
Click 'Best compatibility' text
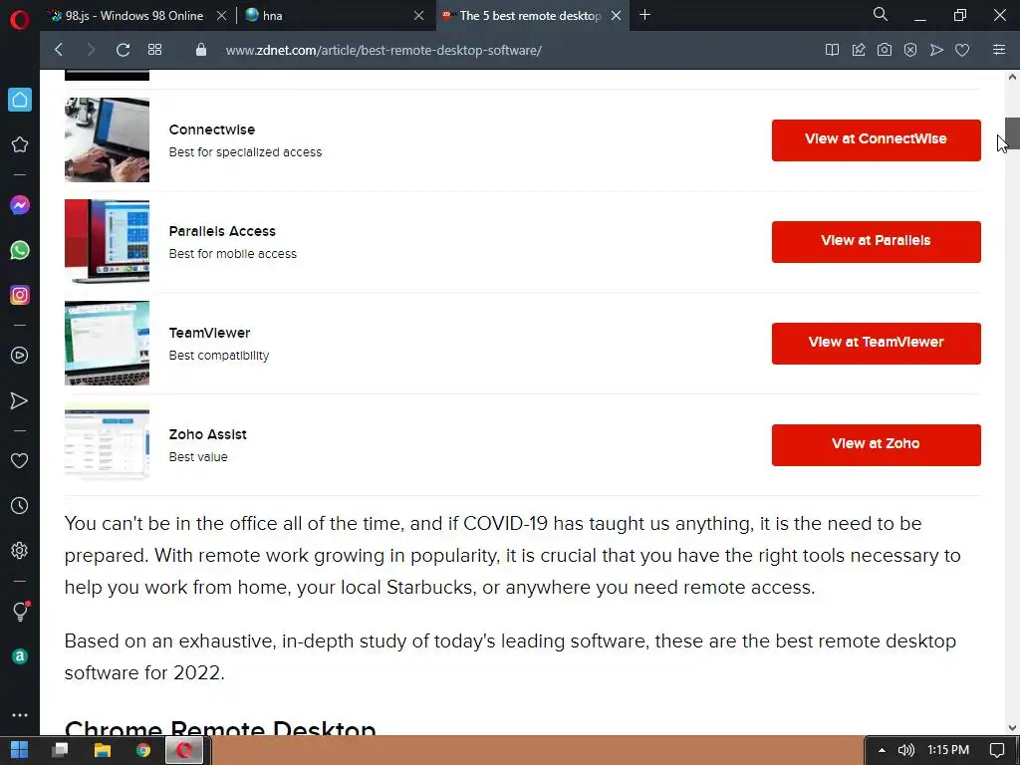[218, 356]
